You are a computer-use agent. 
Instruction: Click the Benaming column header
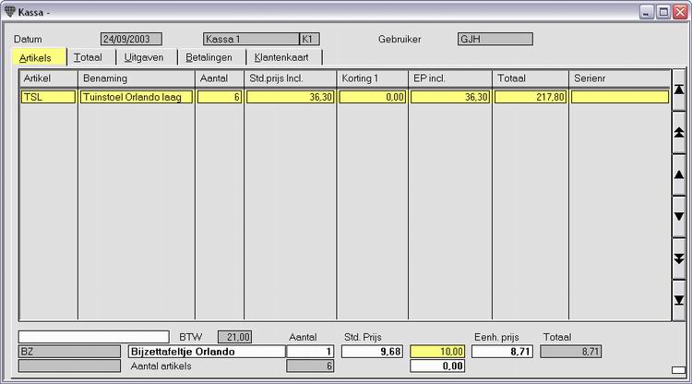pyautogui.click(x=137, y=78)
